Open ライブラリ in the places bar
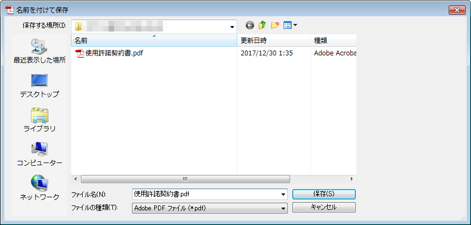This screenshot has height=225, width=471. pos(39,120)
